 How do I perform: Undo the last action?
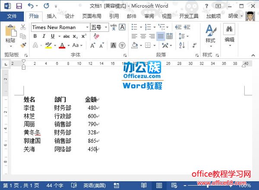pos(31,6)
